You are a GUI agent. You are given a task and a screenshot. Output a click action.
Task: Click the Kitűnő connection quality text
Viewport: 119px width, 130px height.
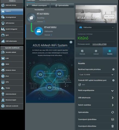point(83,38)
